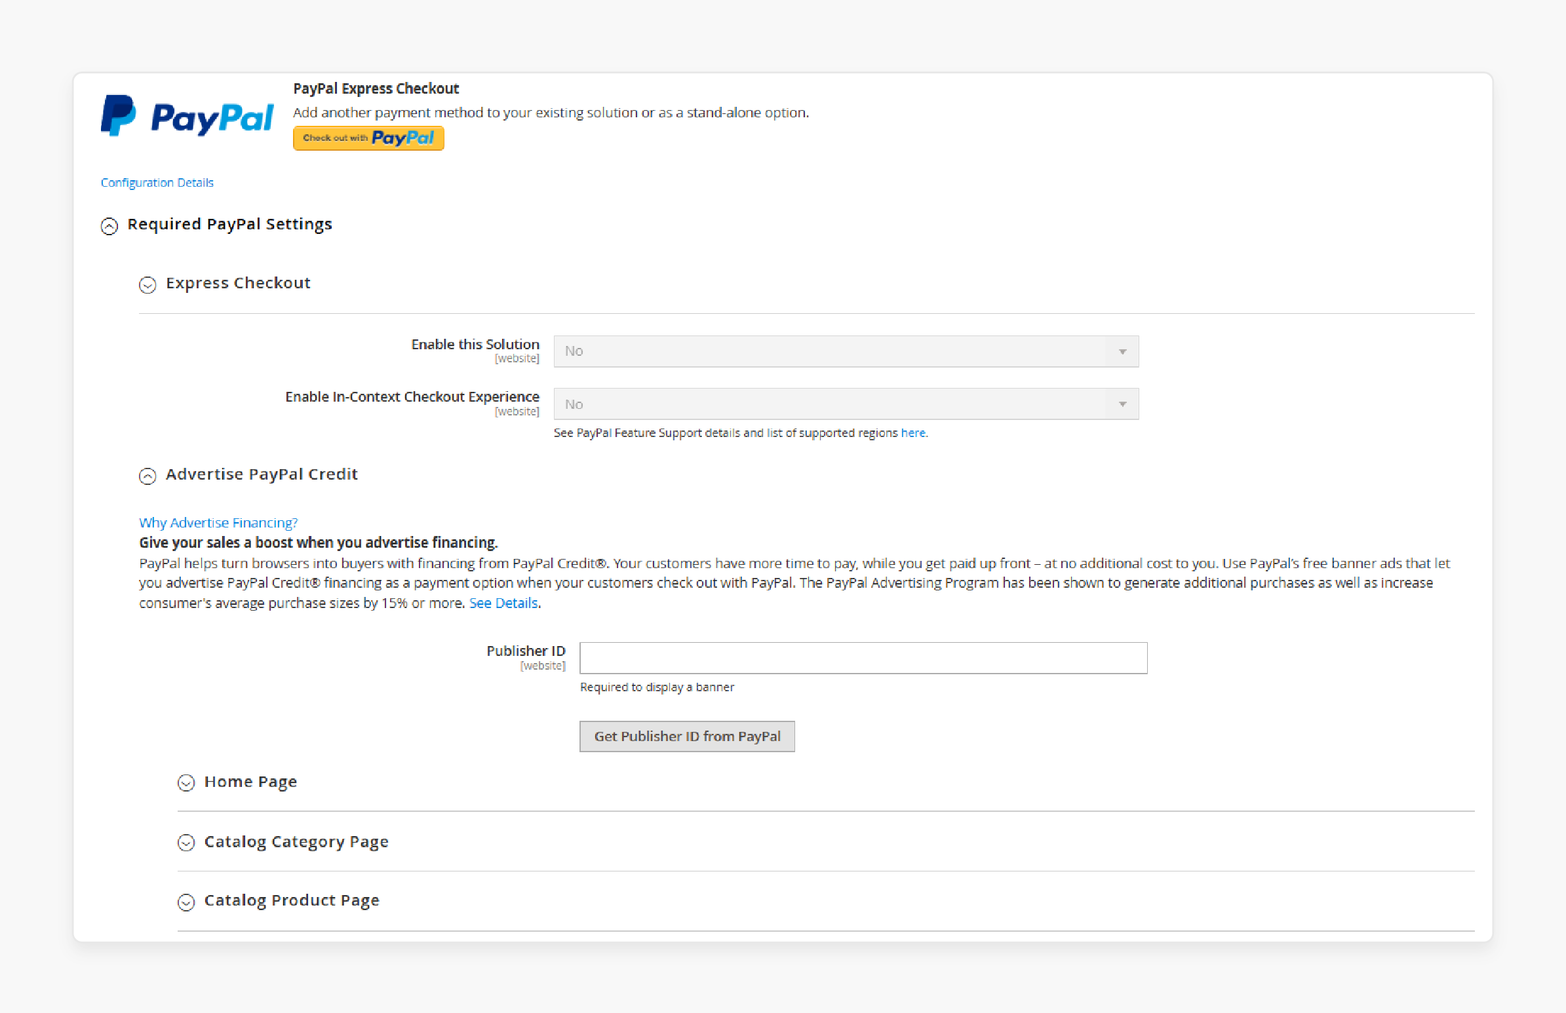Expand the Express Checkout section

(225, 284)
